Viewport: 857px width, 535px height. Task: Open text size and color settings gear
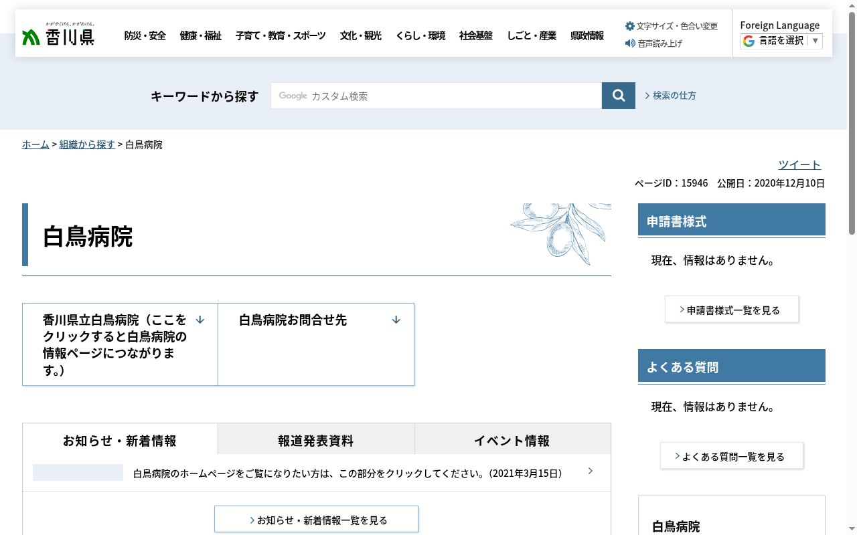click(x=630, y=26)
